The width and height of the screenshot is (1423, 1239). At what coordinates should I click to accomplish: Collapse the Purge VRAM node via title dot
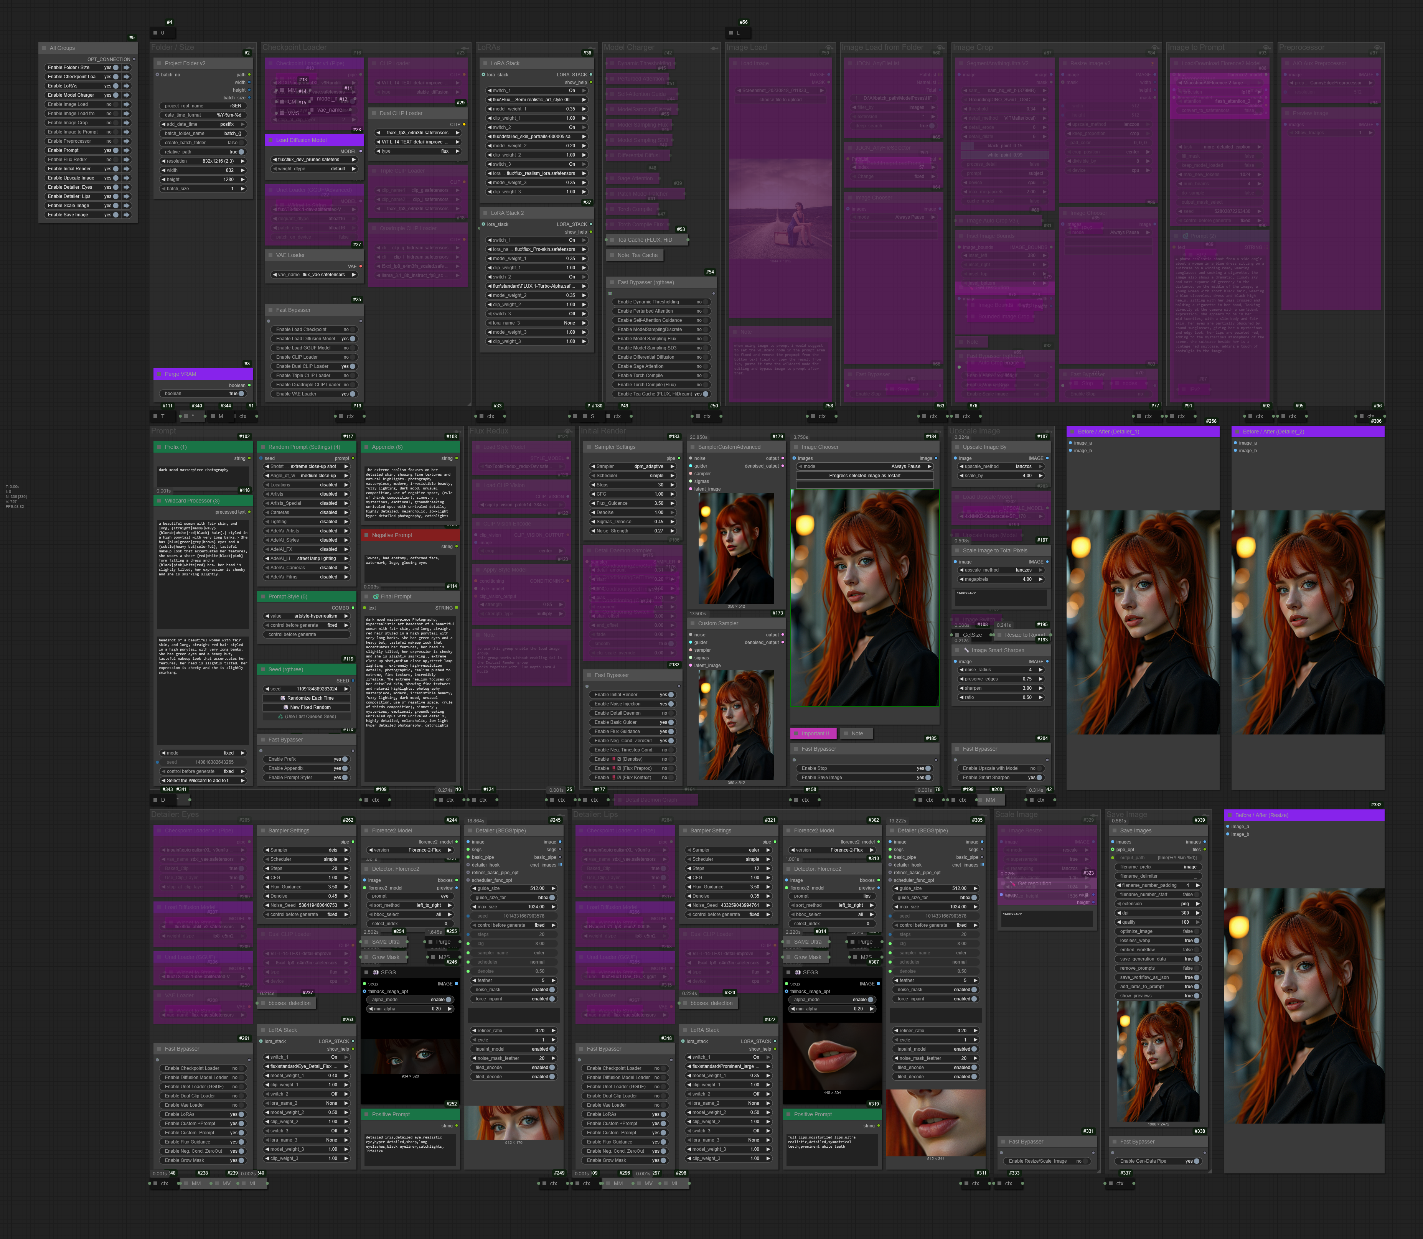(158, 374)
